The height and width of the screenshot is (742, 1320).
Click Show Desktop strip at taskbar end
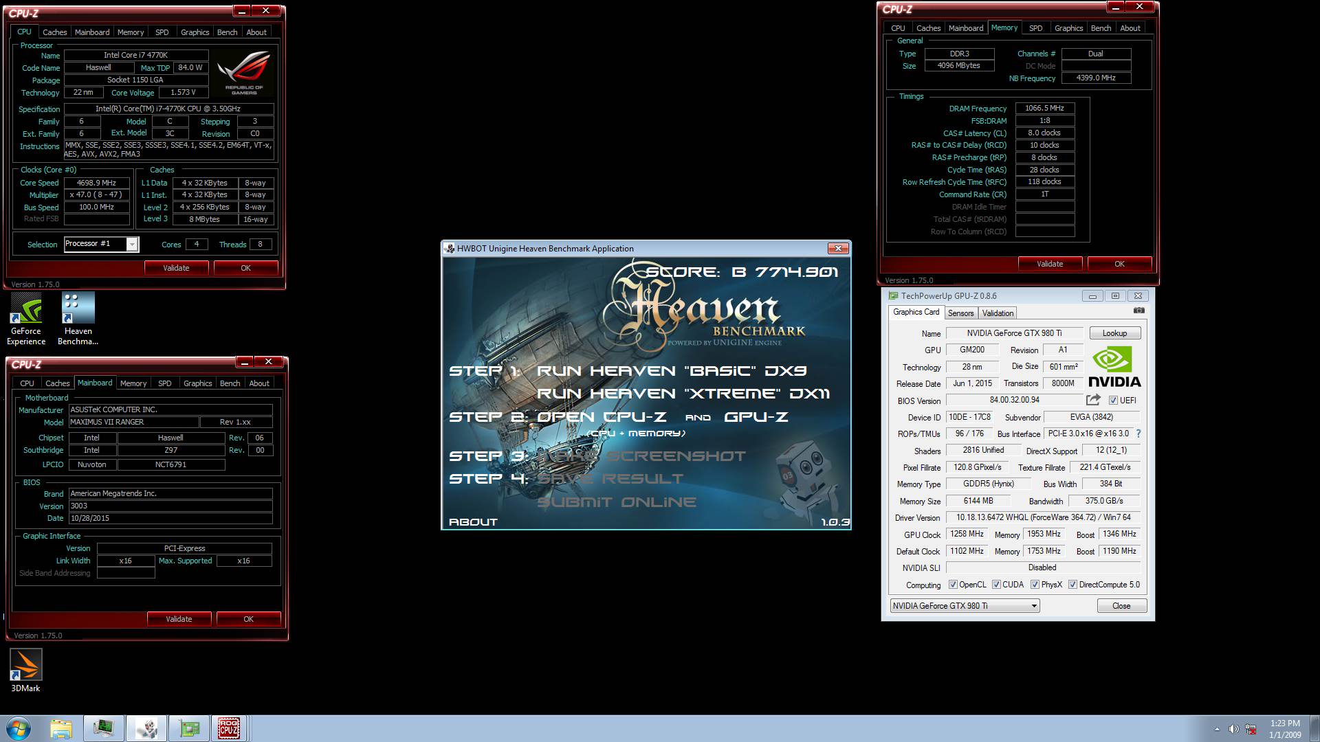pos(1314,728)
